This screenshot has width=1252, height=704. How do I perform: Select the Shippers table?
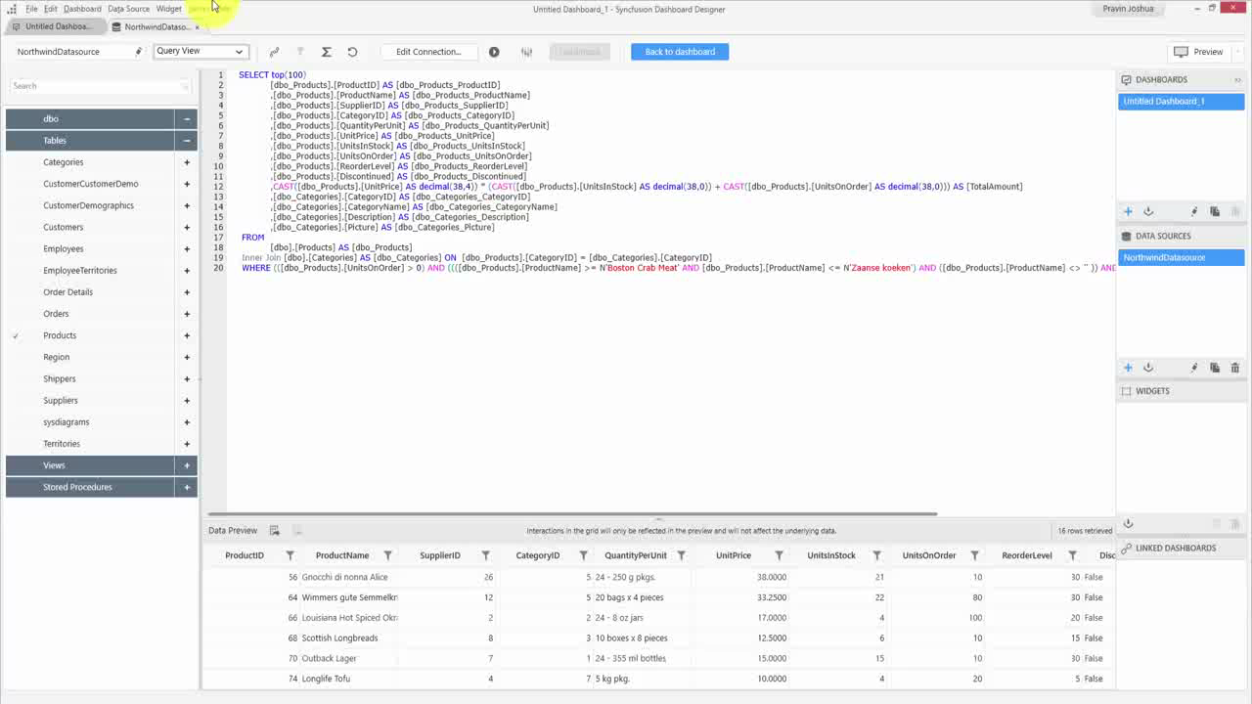(x=60, y=379)
